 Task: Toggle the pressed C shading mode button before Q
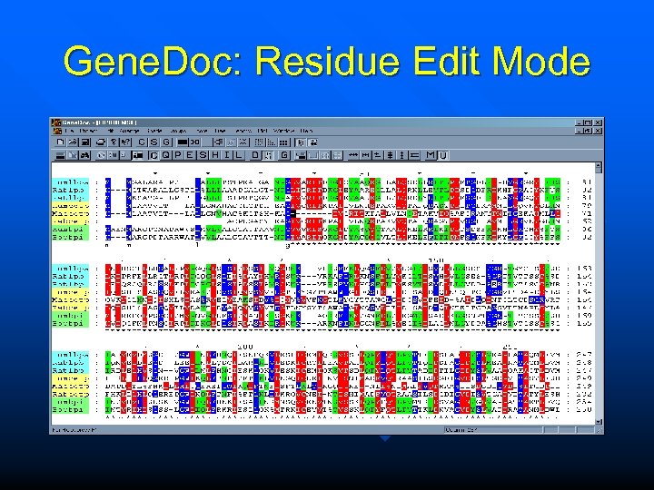click(154, 155)
